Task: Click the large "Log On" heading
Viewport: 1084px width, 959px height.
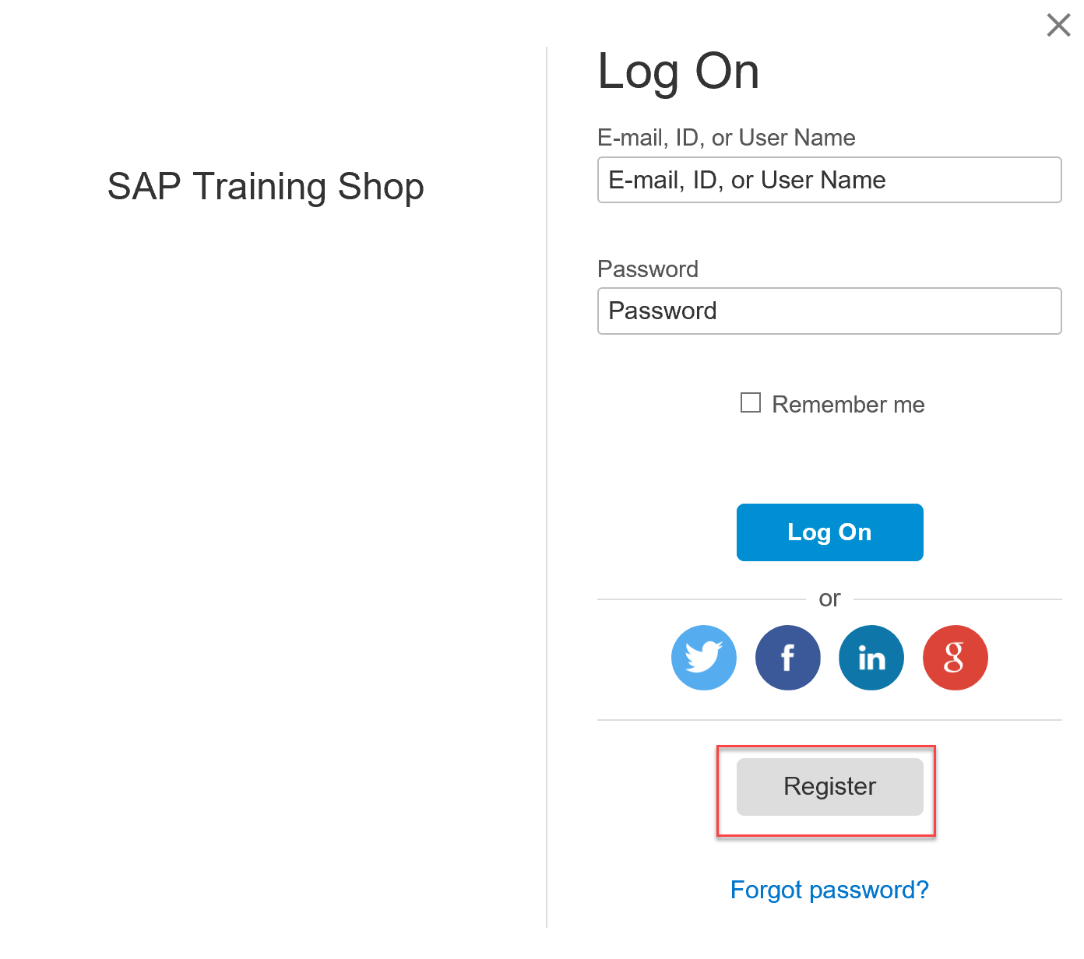Action: pyautogui.click(x=677, y=72)
